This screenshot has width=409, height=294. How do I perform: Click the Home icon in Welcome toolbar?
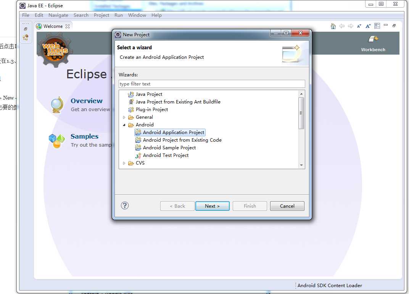pos(333,26)
